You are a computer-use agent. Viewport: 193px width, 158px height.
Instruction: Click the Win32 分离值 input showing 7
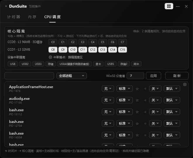[135, 76]
